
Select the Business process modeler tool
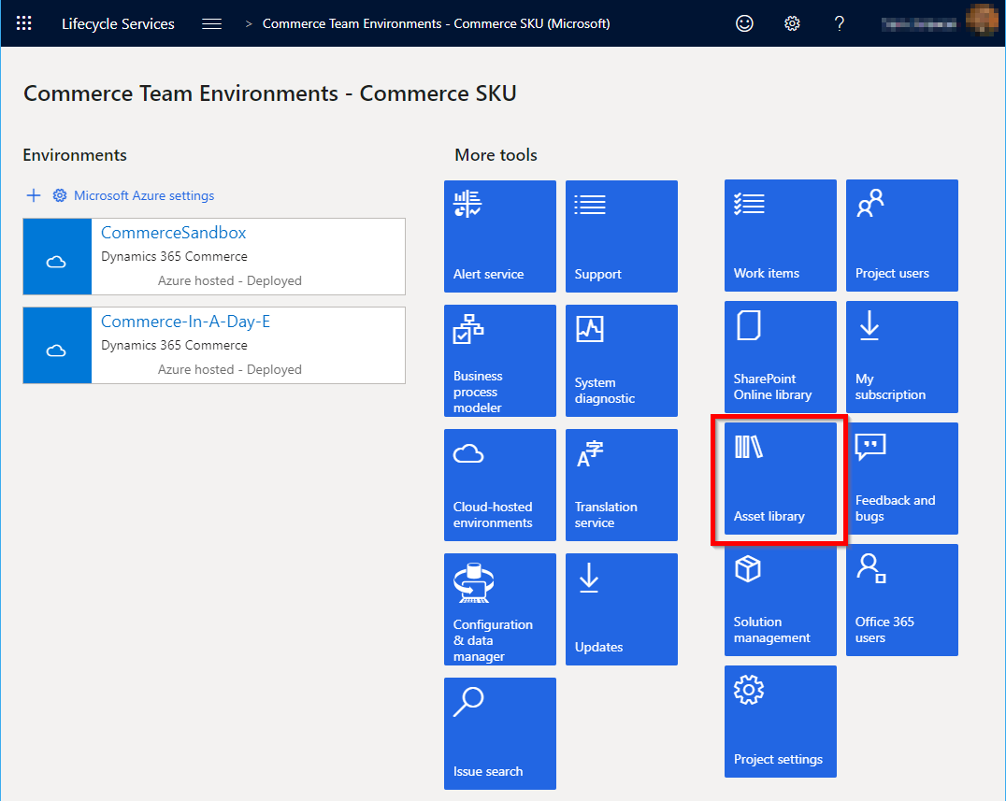[x=500, y=361]
